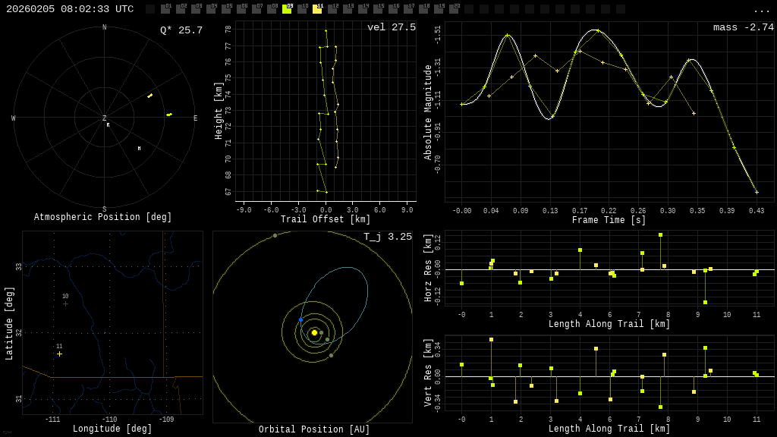
Task: Toggle the green station 09 square
Action: [x=287, y=9]
